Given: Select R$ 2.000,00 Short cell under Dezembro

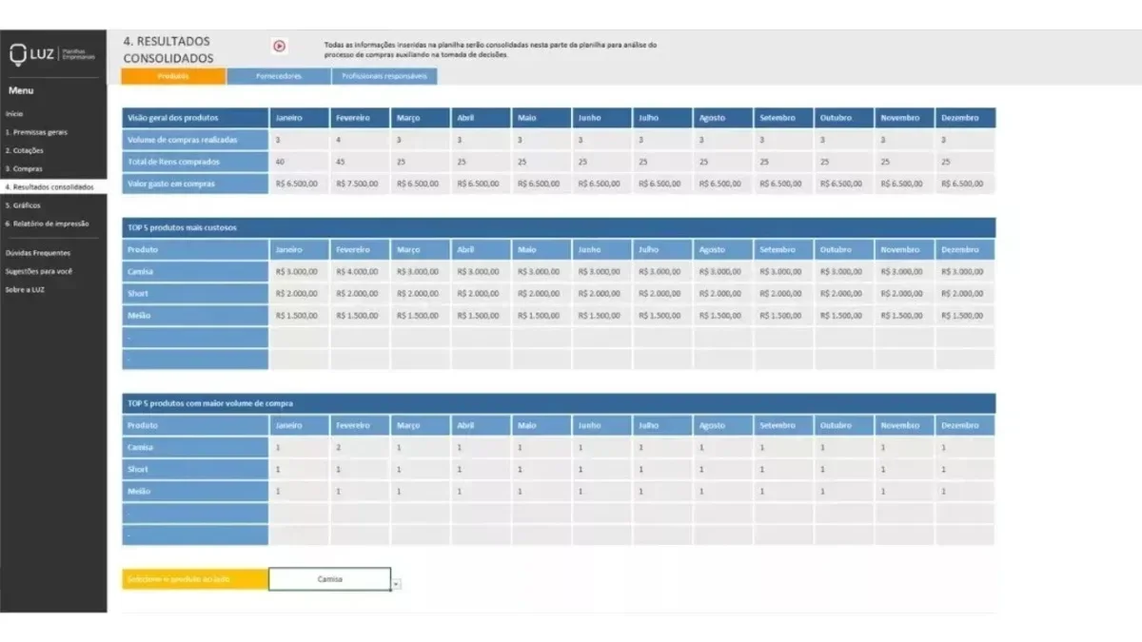Looking at the screenshot, I should 965,293.
